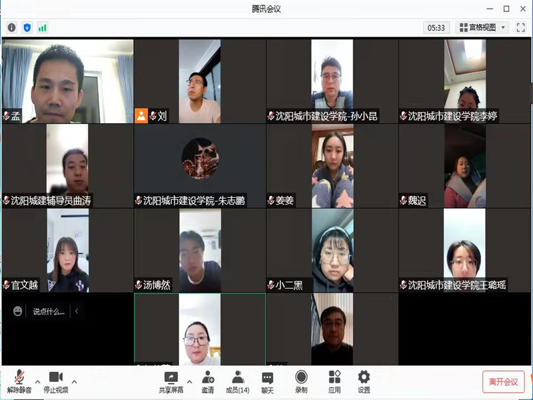Viewport: 533px width, 400px height.
Task: Open 成员(14) participants list
Action: point(238,381)
